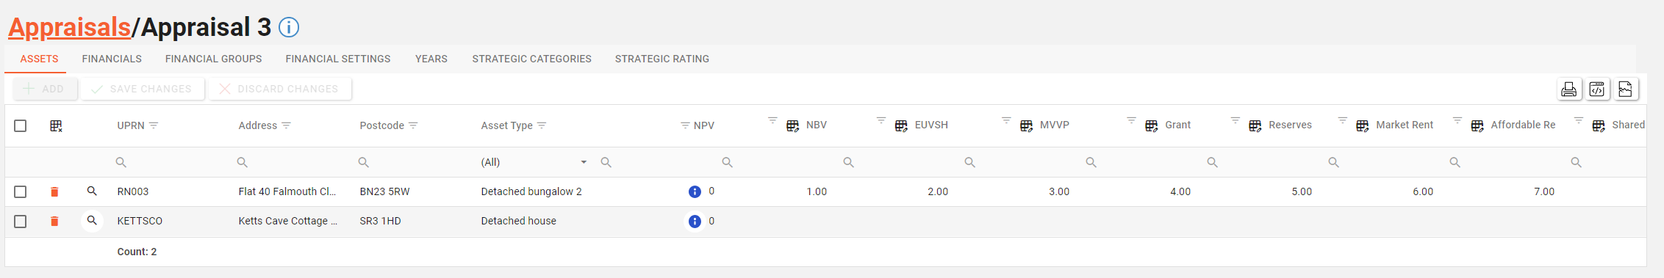Viewport: 1664px width, 278px height.
Task: Tick the checkbox for the RN003 row
Action: (21, 191)
